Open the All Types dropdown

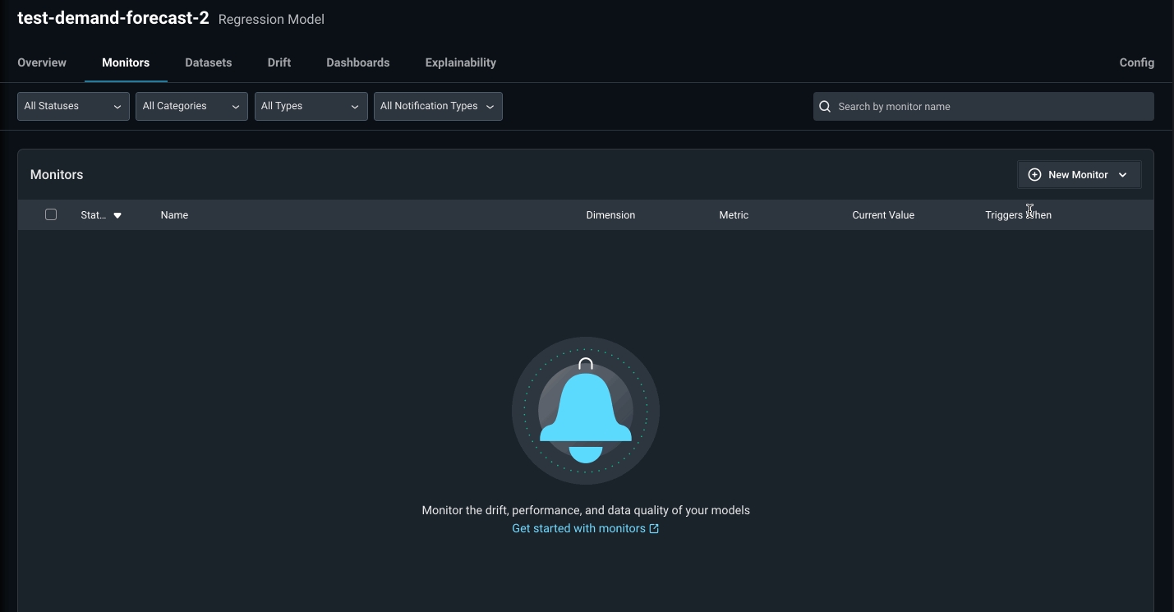click(311, 107)
